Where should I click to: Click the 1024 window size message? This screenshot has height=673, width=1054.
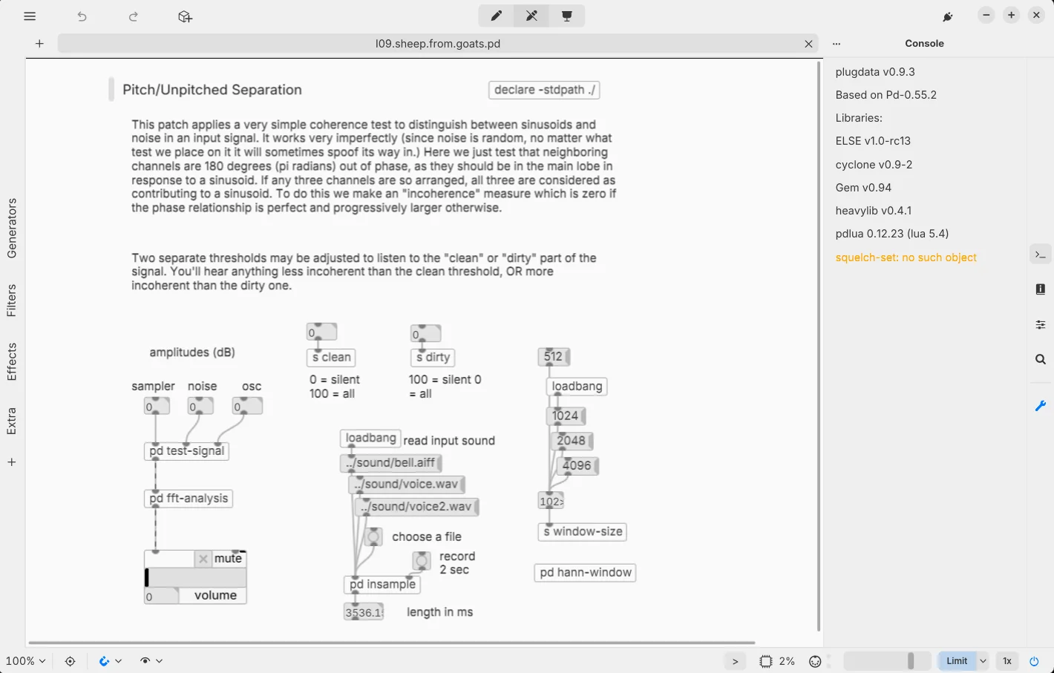point(566,416)
